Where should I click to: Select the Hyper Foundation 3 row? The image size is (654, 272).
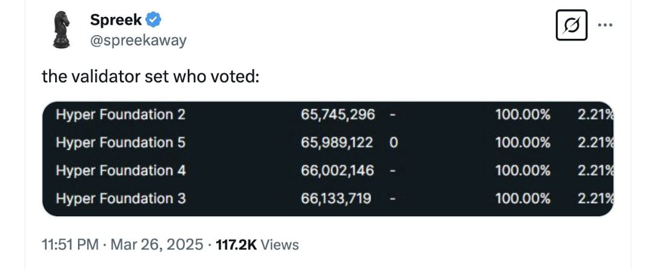(328, 198)
